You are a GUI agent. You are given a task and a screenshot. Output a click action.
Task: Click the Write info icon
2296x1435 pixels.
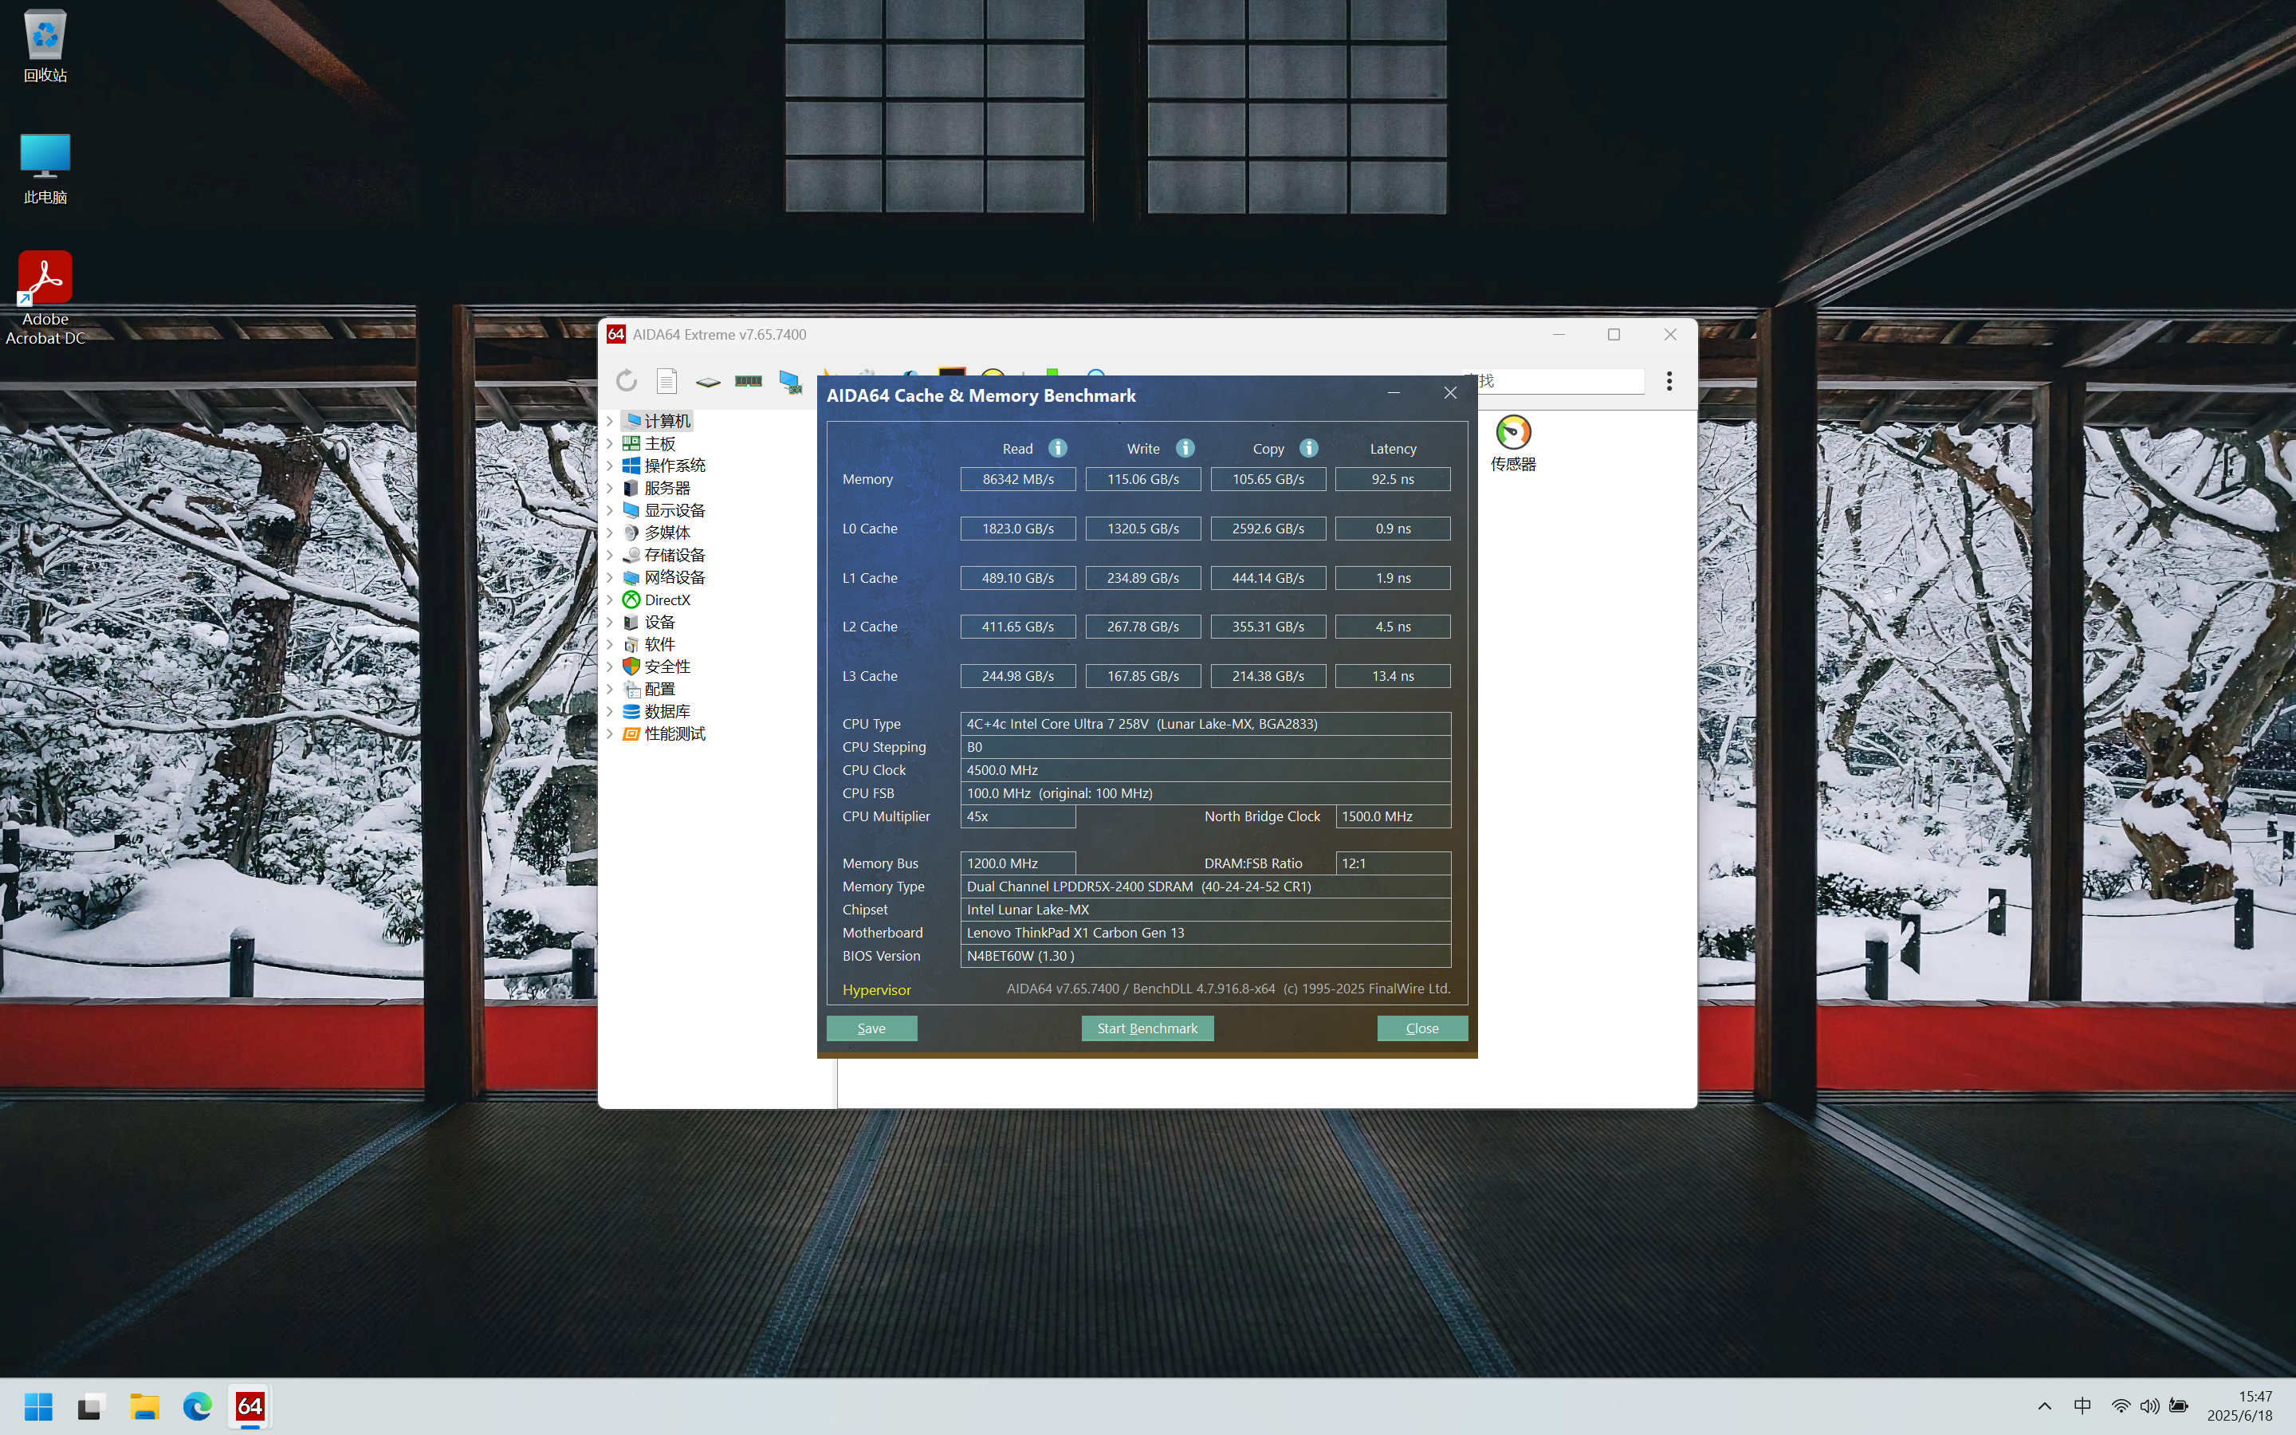tap(1185, 448)
